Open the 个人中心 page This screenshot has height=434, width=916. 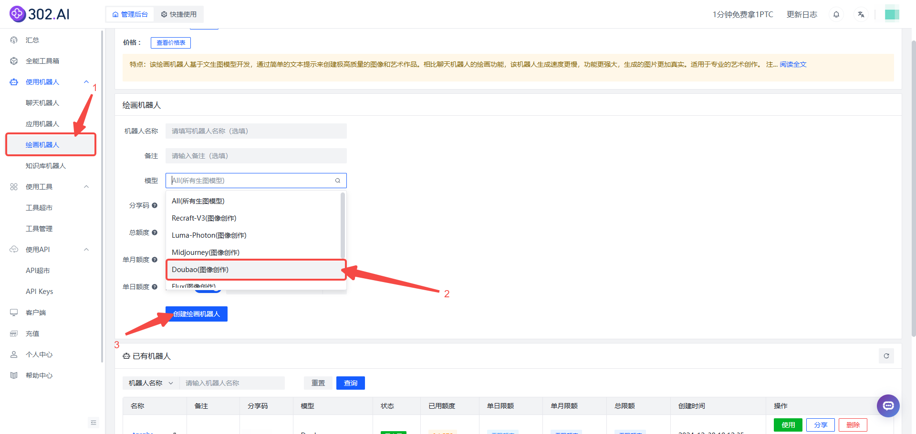tap(39, 354)
